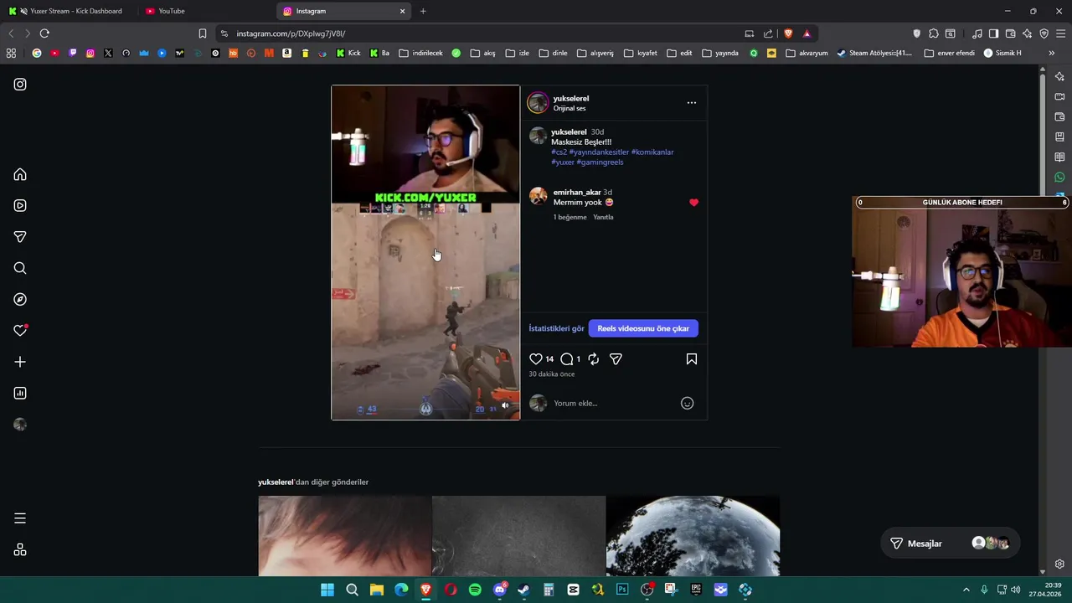Open the Kick bookmark
1072x603 pixels.
pos(348,53)
